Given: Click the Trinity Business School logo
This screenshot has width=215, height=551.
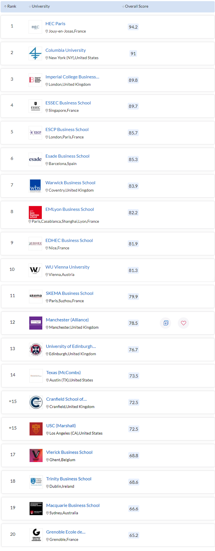Looking at the screenshot, I should pos(36,482).
